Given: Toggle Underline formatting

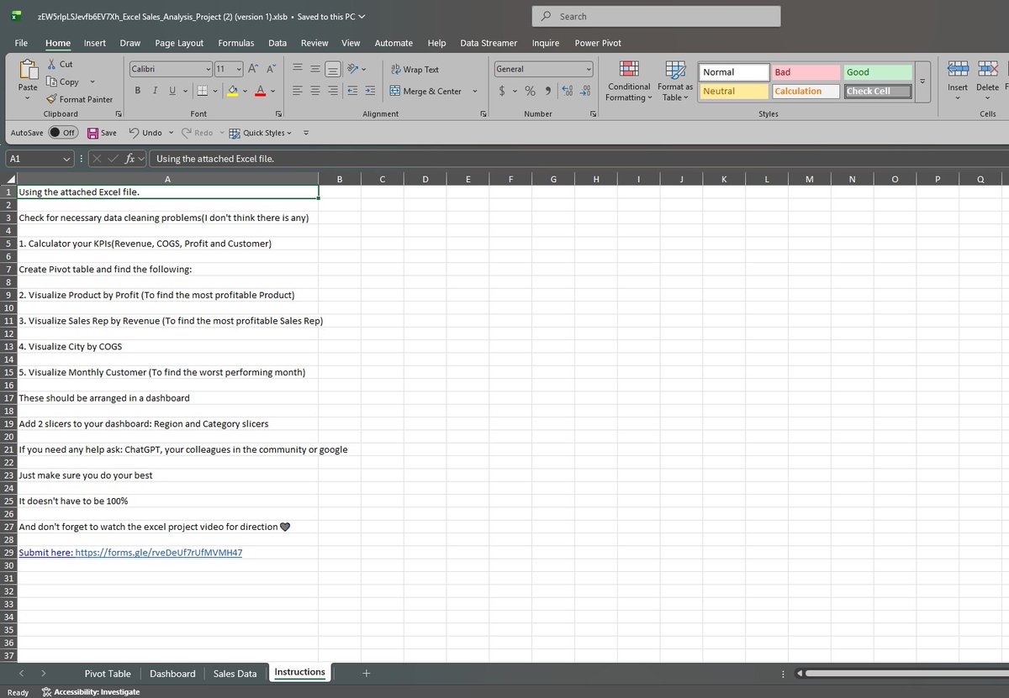Looking at the screenshot, I should (x=173, y=91).
